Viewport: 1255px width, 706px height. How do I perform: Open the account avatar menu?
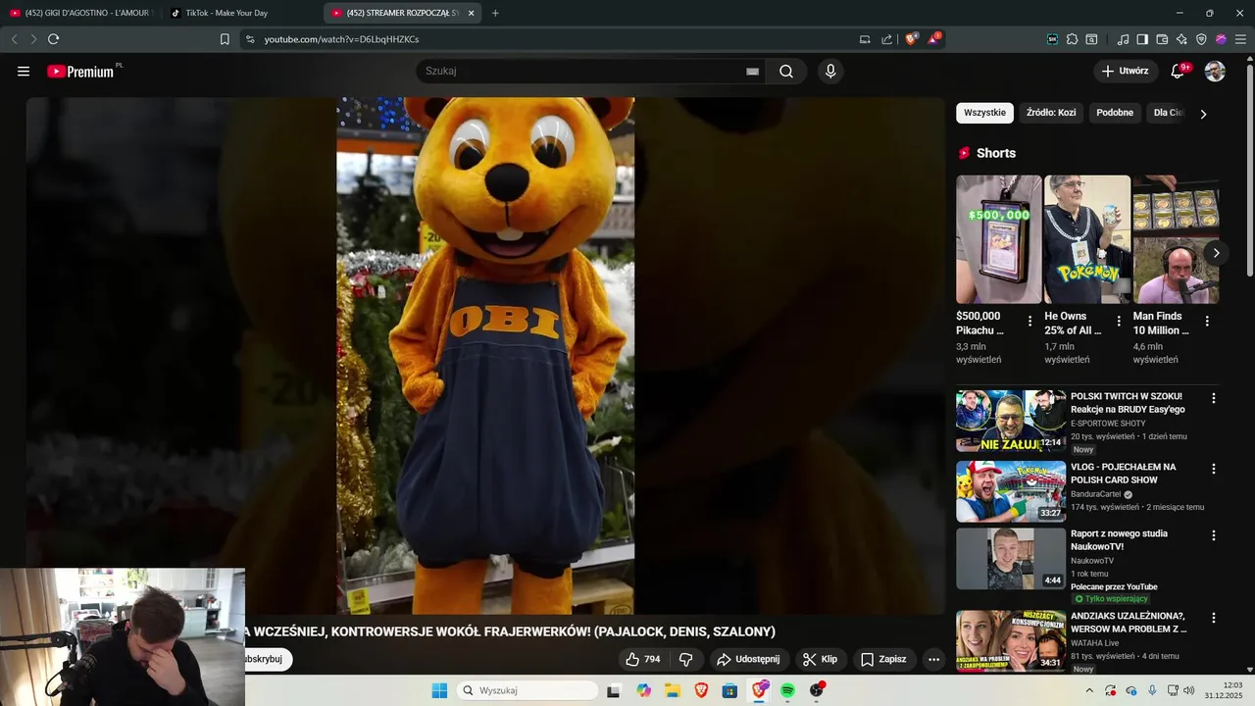pos(1215,72)
